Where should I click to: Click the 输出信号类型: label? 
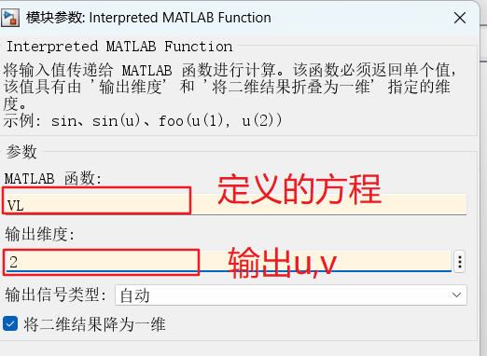coord(56,294)
